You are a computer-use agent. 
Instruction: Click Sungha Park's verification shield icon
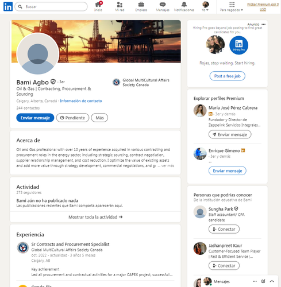point(236,209)
